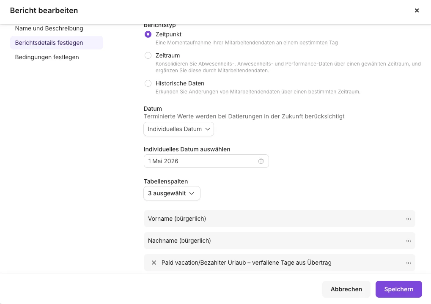Choose the Historische Daten option
The width and height of the screenshot is (431, 304).
pos(148,83)
